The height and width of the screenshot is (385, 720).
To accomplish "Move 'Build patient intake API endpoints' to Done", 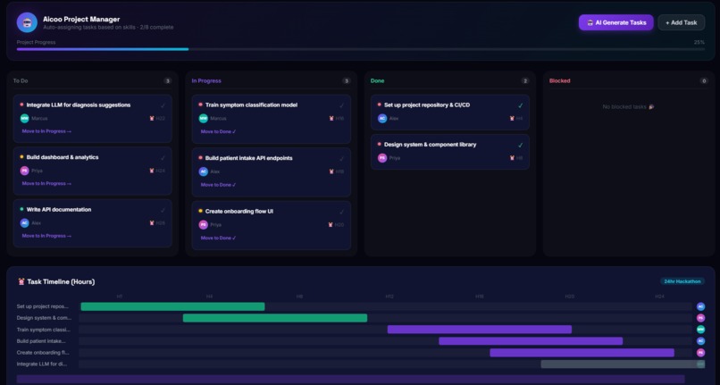I will pyautogui.click(x=218, y=185).
